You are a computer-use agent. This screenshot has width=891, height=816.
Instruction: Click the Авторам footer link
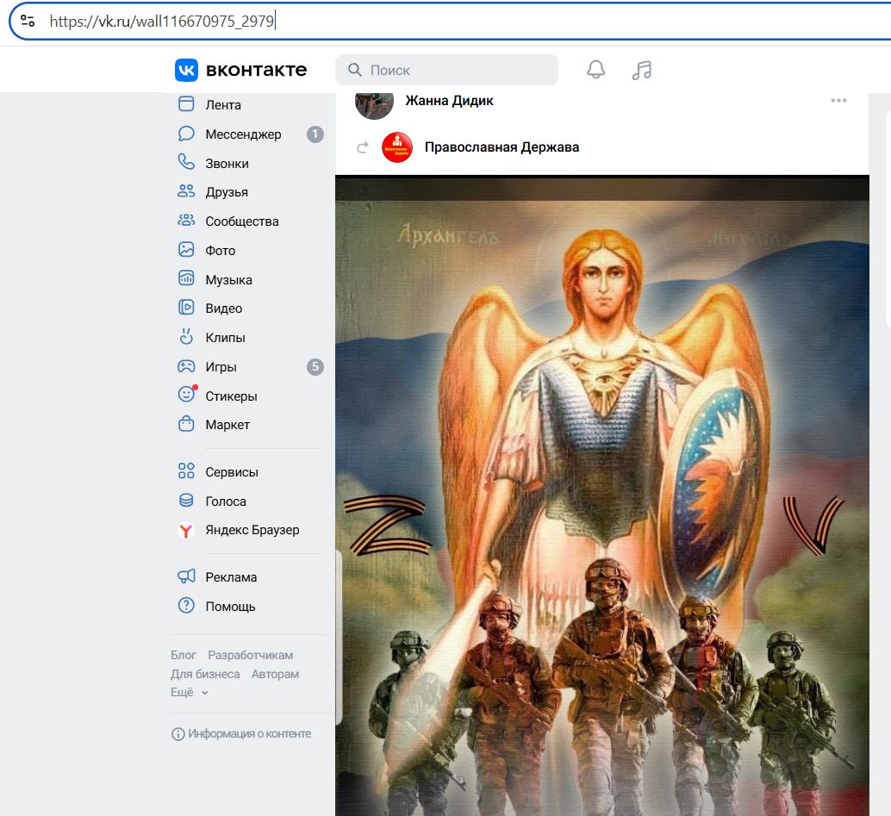coord(275,674)
